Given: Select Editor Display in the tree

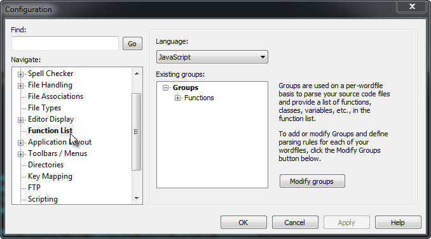Looking at the screenshot, I should [51, 119].
